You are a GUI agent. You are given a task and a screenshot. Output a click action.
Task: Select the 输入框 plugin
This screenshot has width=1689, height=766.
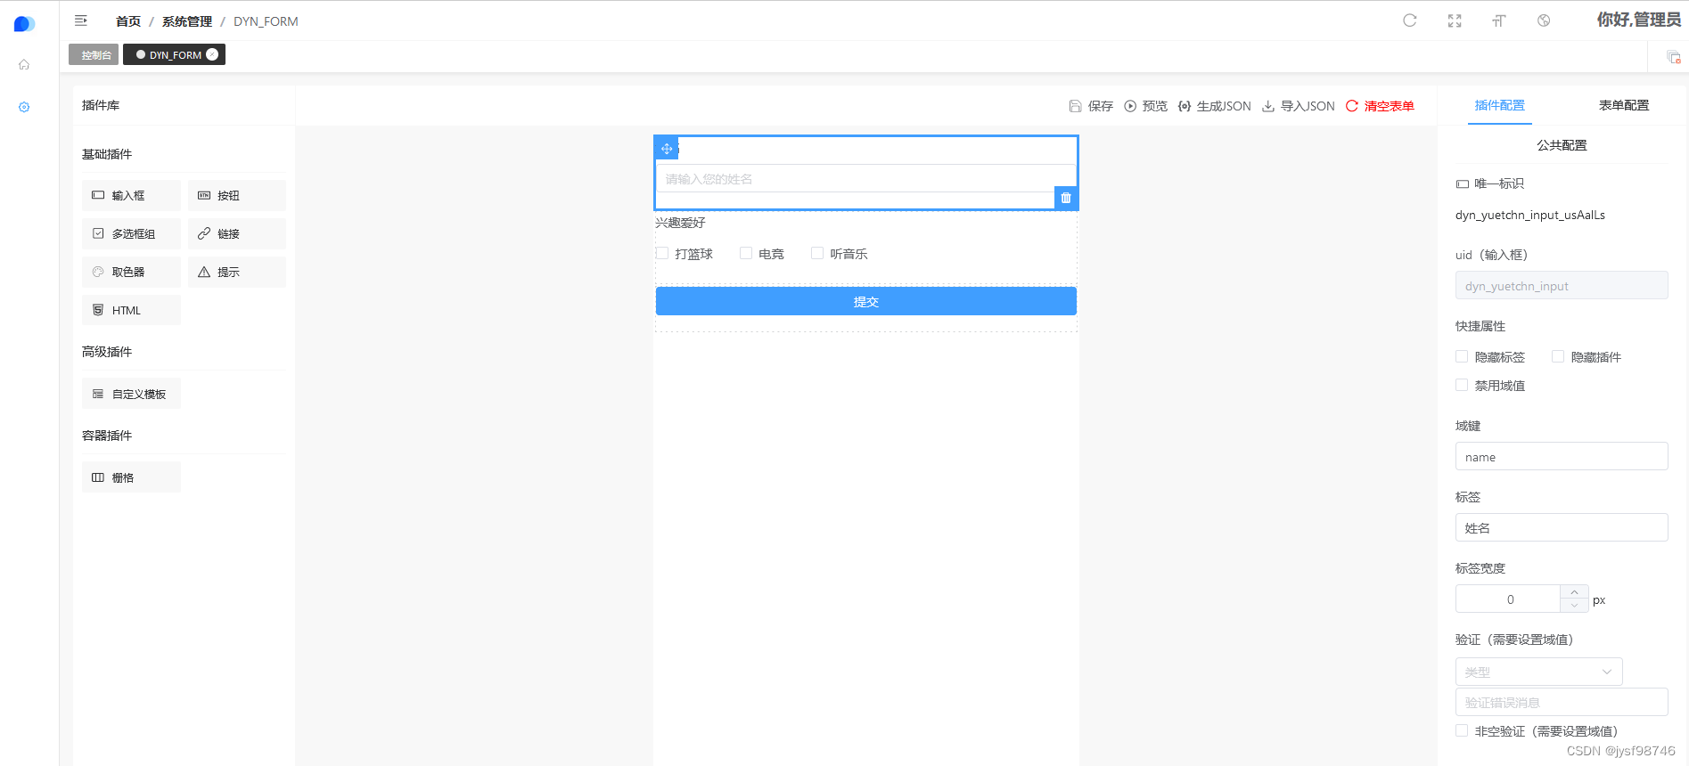(x=131, y=195)
